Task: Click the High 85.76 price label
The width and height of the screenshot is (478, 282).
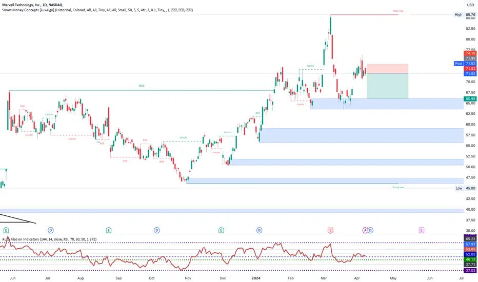Action: [465, 15]
